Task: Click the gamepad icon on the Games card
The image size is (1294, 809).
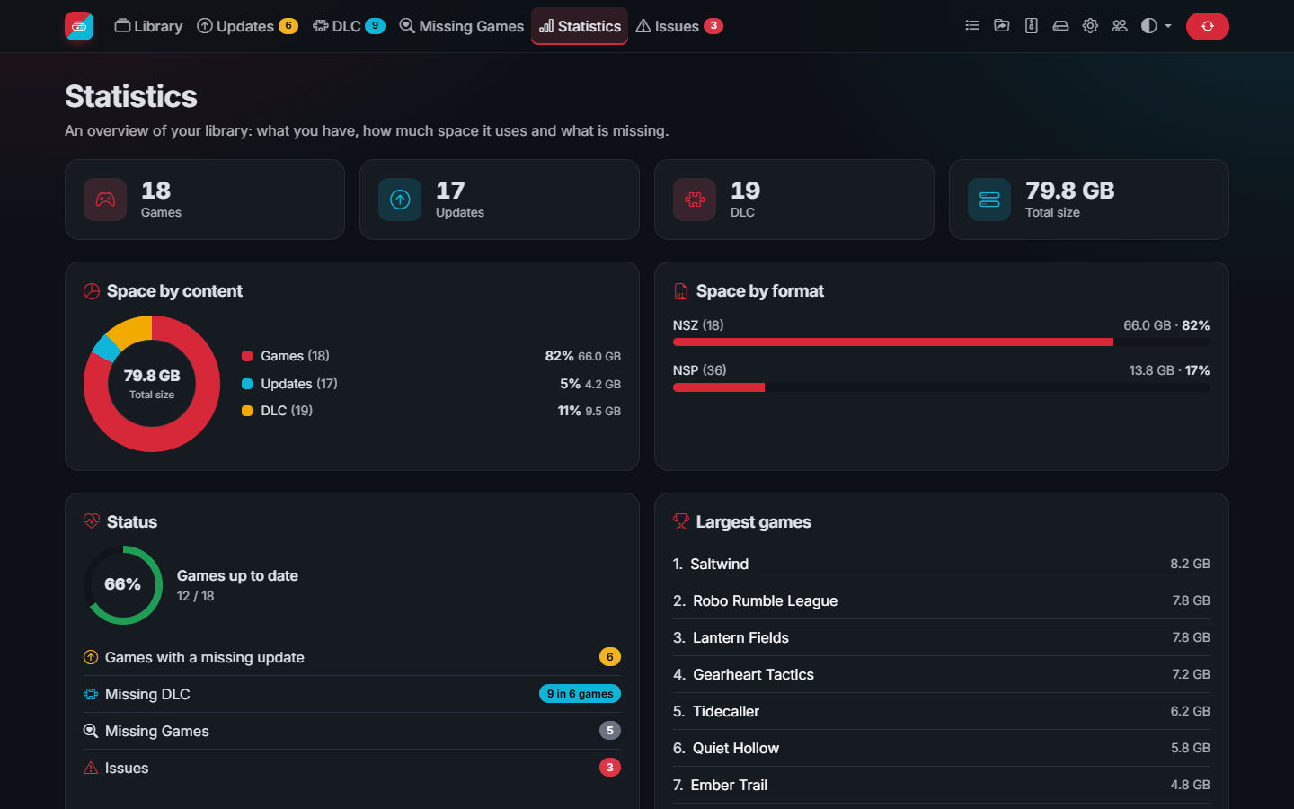Action: pyautogui.click(x=105, y=200)
